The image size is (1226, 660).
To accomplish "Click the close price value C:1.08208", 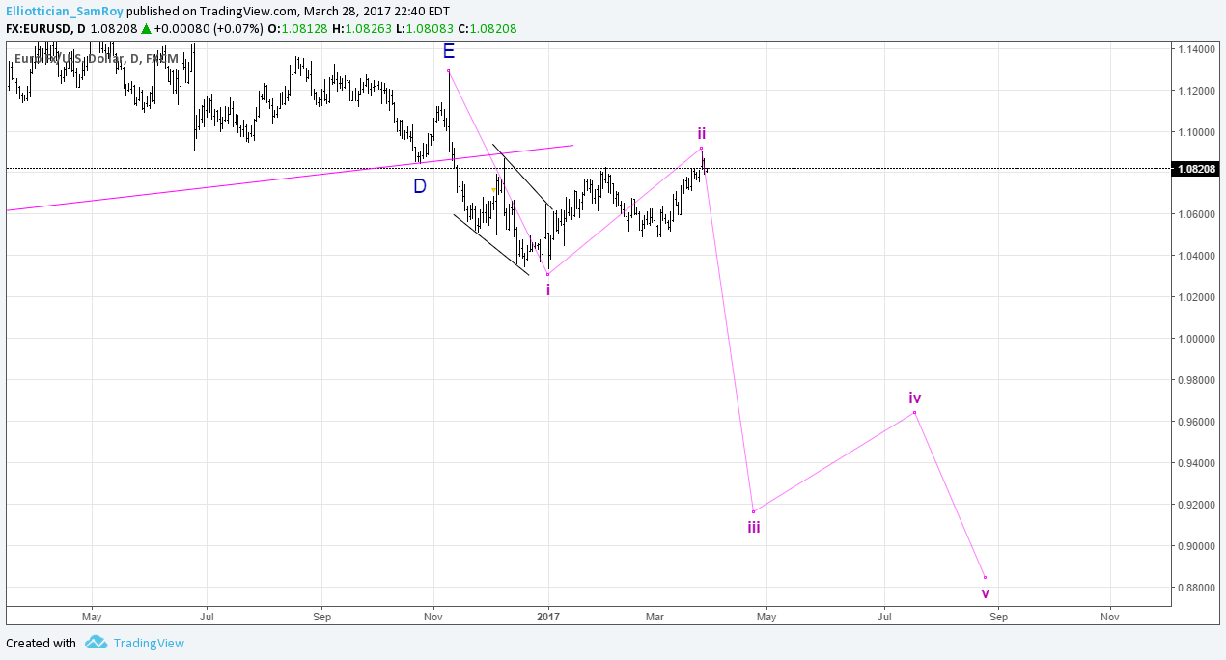I will [487, 29].
